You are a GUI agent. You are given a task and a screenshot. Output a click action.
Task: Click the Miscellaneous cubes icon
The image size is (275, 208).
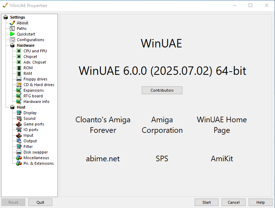click(19, 158)
